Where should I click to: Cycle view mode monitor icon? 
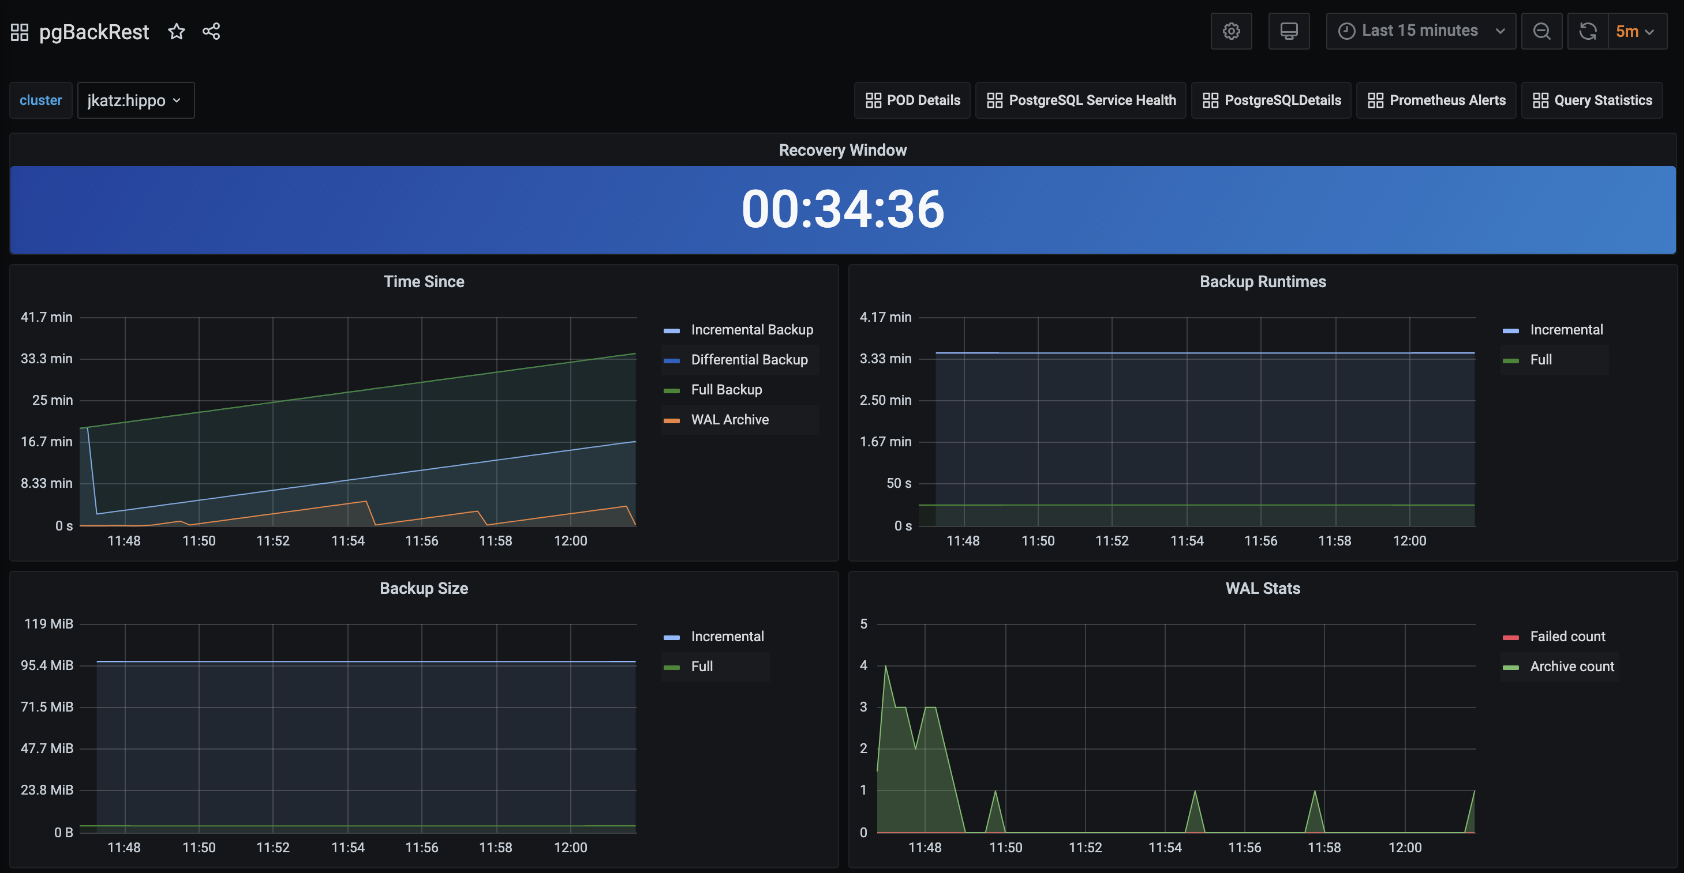[1289, 31]
